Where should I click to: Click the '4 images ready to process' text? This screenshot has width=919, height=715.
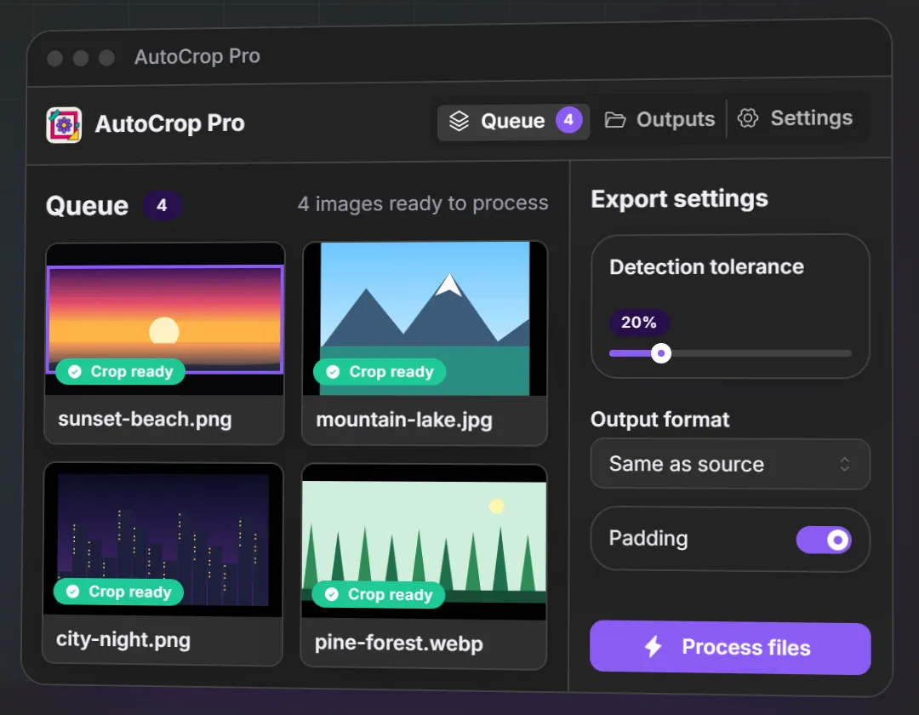[x=423, y=203]
